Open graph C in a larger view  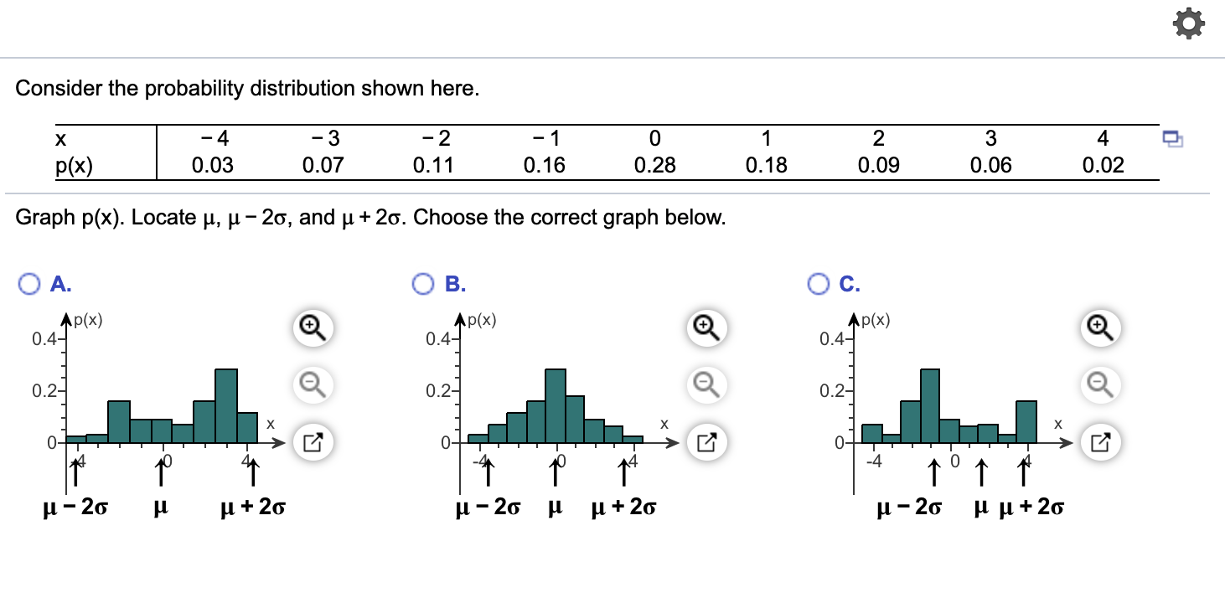(x=1100, y=441)
